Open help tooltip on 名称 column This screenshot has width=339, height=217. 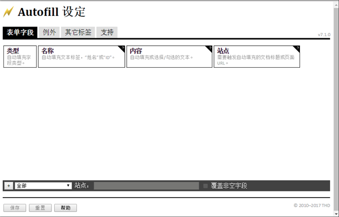[x=123, y=48]
